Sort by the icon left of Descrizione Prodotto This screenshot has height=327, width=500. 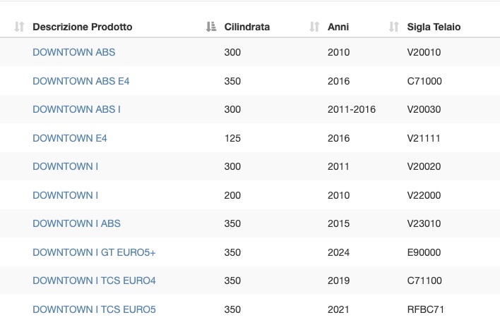point(19,27)
